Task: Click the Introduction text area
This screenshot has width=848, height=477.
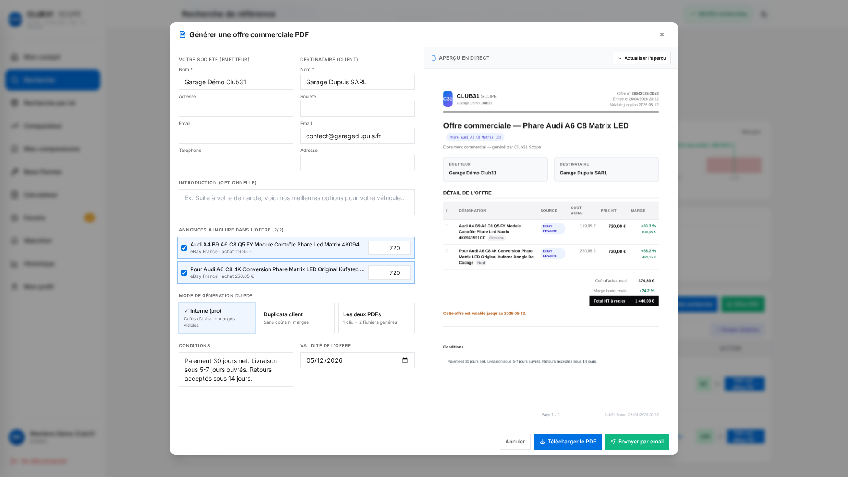Action: coord(297,202)
